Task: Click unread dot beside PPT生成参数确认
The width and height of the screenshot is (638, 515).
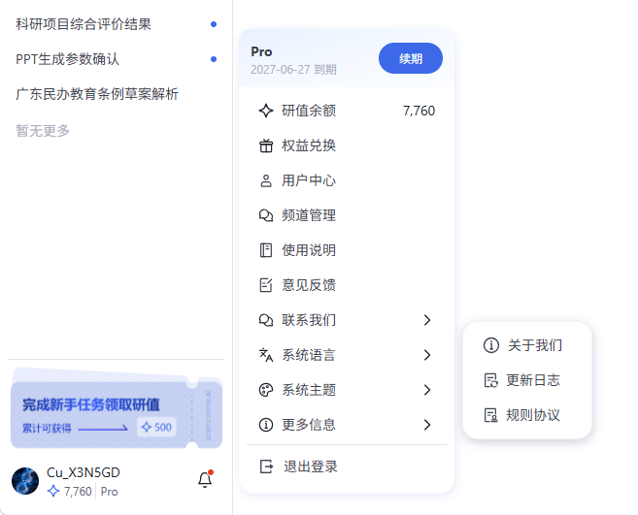Action: pos(214,59)
